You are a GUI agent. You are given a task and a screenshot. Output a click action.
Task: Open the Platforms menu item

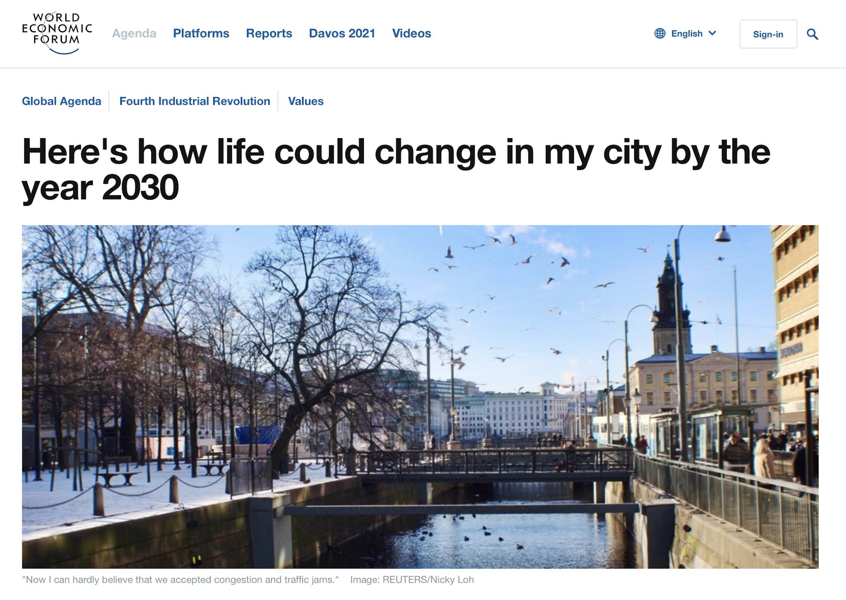pos(201,33)
